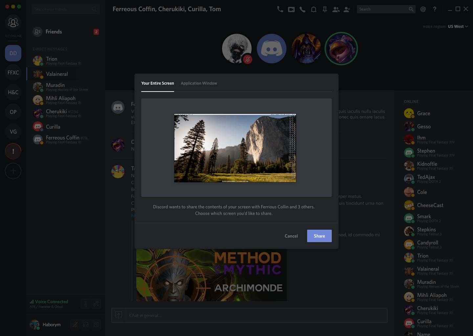The image size is (473, 336).
Task: Open recent mentions with the @ icon
Action: 423,9
